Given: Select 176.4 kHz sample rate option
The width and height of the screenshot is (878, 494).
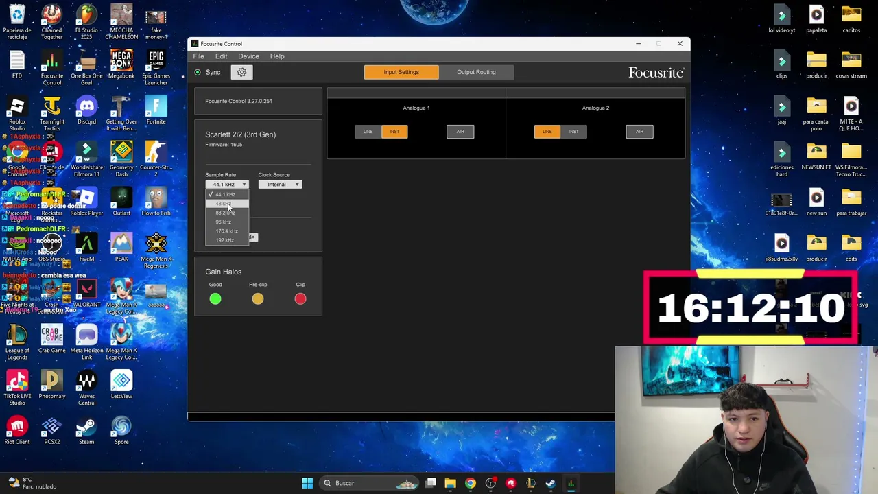Looking at the screenshot, I should pos(227,231).
